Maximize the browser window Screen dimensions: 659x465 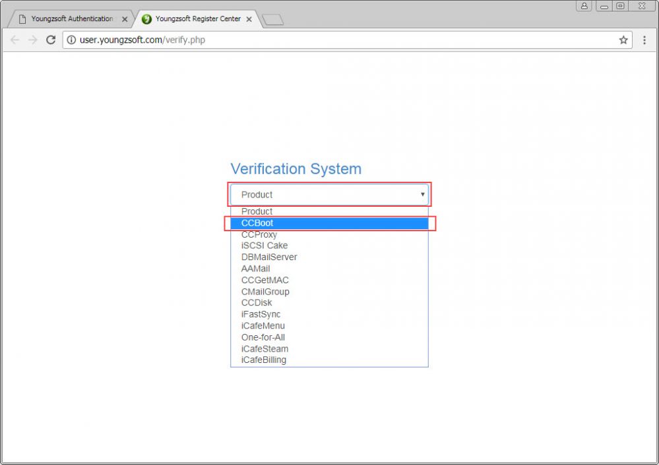[x=620, y=6]
